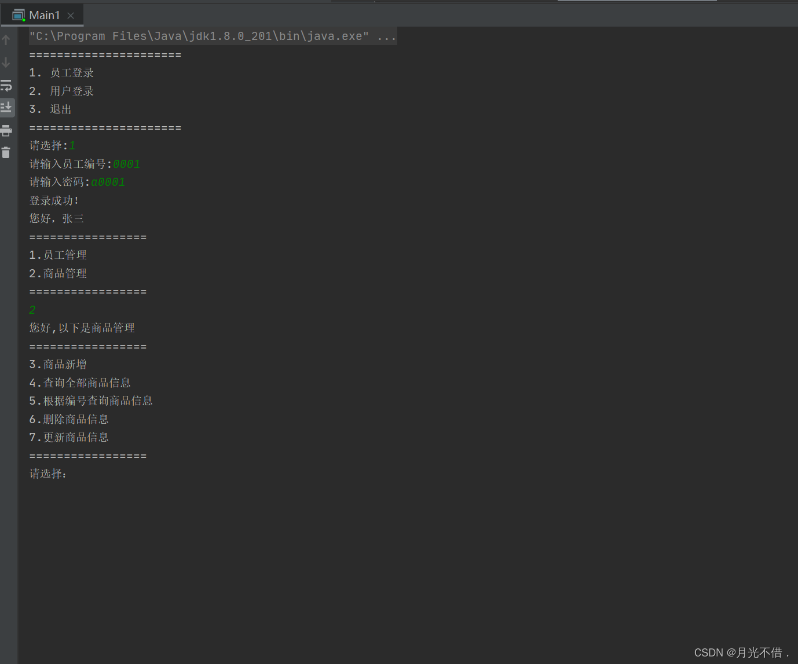Click the line '您好,以下是商品管理'
The height and width of the screenshot is (664, 798).
point(82,328)
